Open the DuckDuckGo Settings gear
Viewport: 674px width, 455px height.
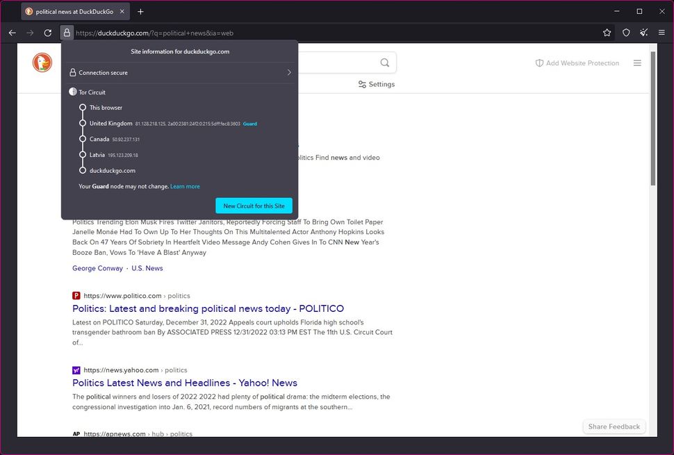tap(379, 84)
